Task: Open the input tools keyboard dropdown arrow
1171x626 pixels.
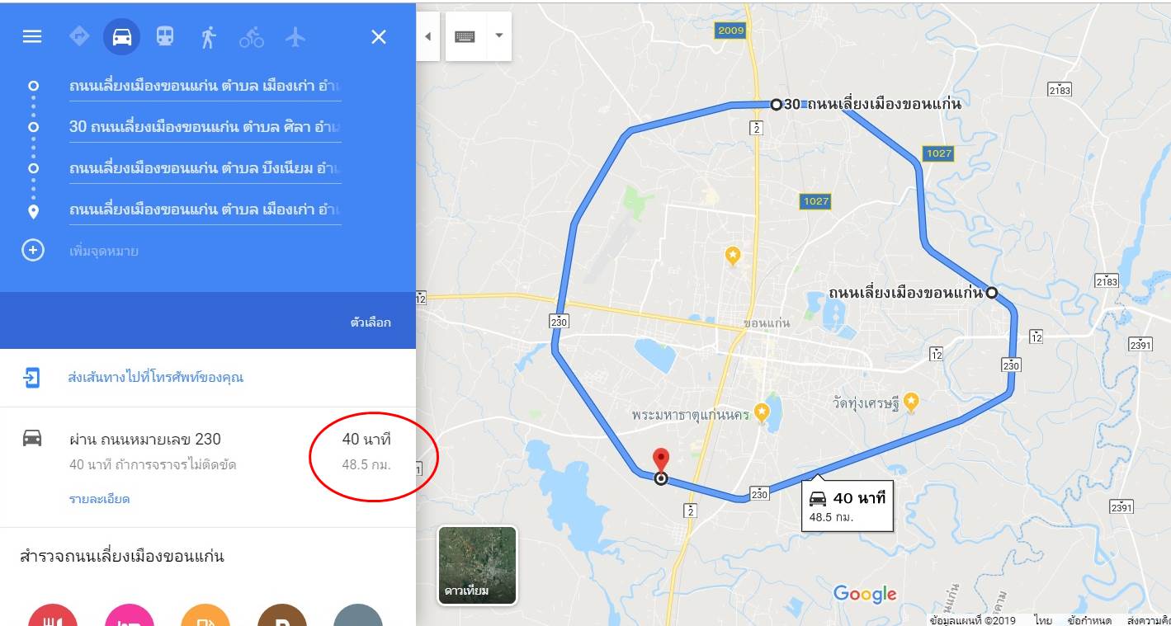Action: coord(498,36)
